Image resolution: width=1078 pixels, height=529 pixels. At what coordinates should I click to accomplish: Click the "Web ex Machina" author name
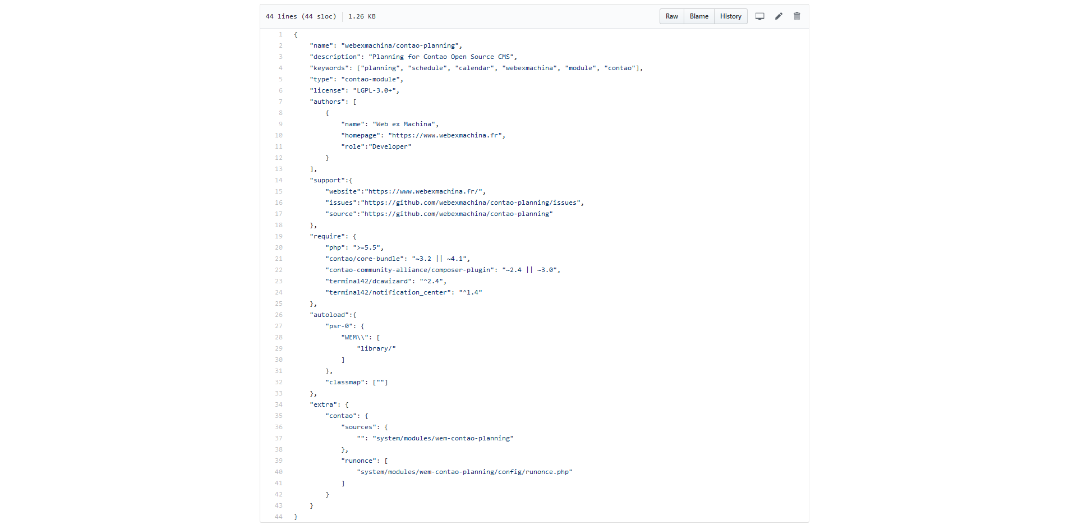point(404,124)
